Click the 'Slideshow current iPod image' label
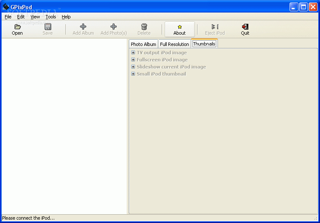The width and height of the screenshot is (320, 223). coord(171,67)
